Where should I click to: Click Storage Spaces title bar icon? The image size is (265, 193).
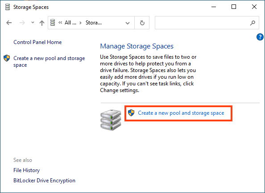tap(8, 7)
